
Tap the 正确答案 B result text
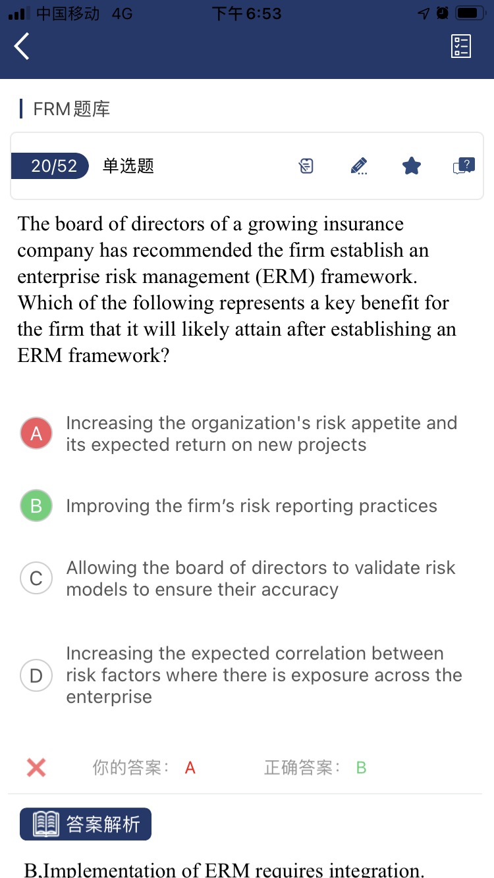[315, 767]
